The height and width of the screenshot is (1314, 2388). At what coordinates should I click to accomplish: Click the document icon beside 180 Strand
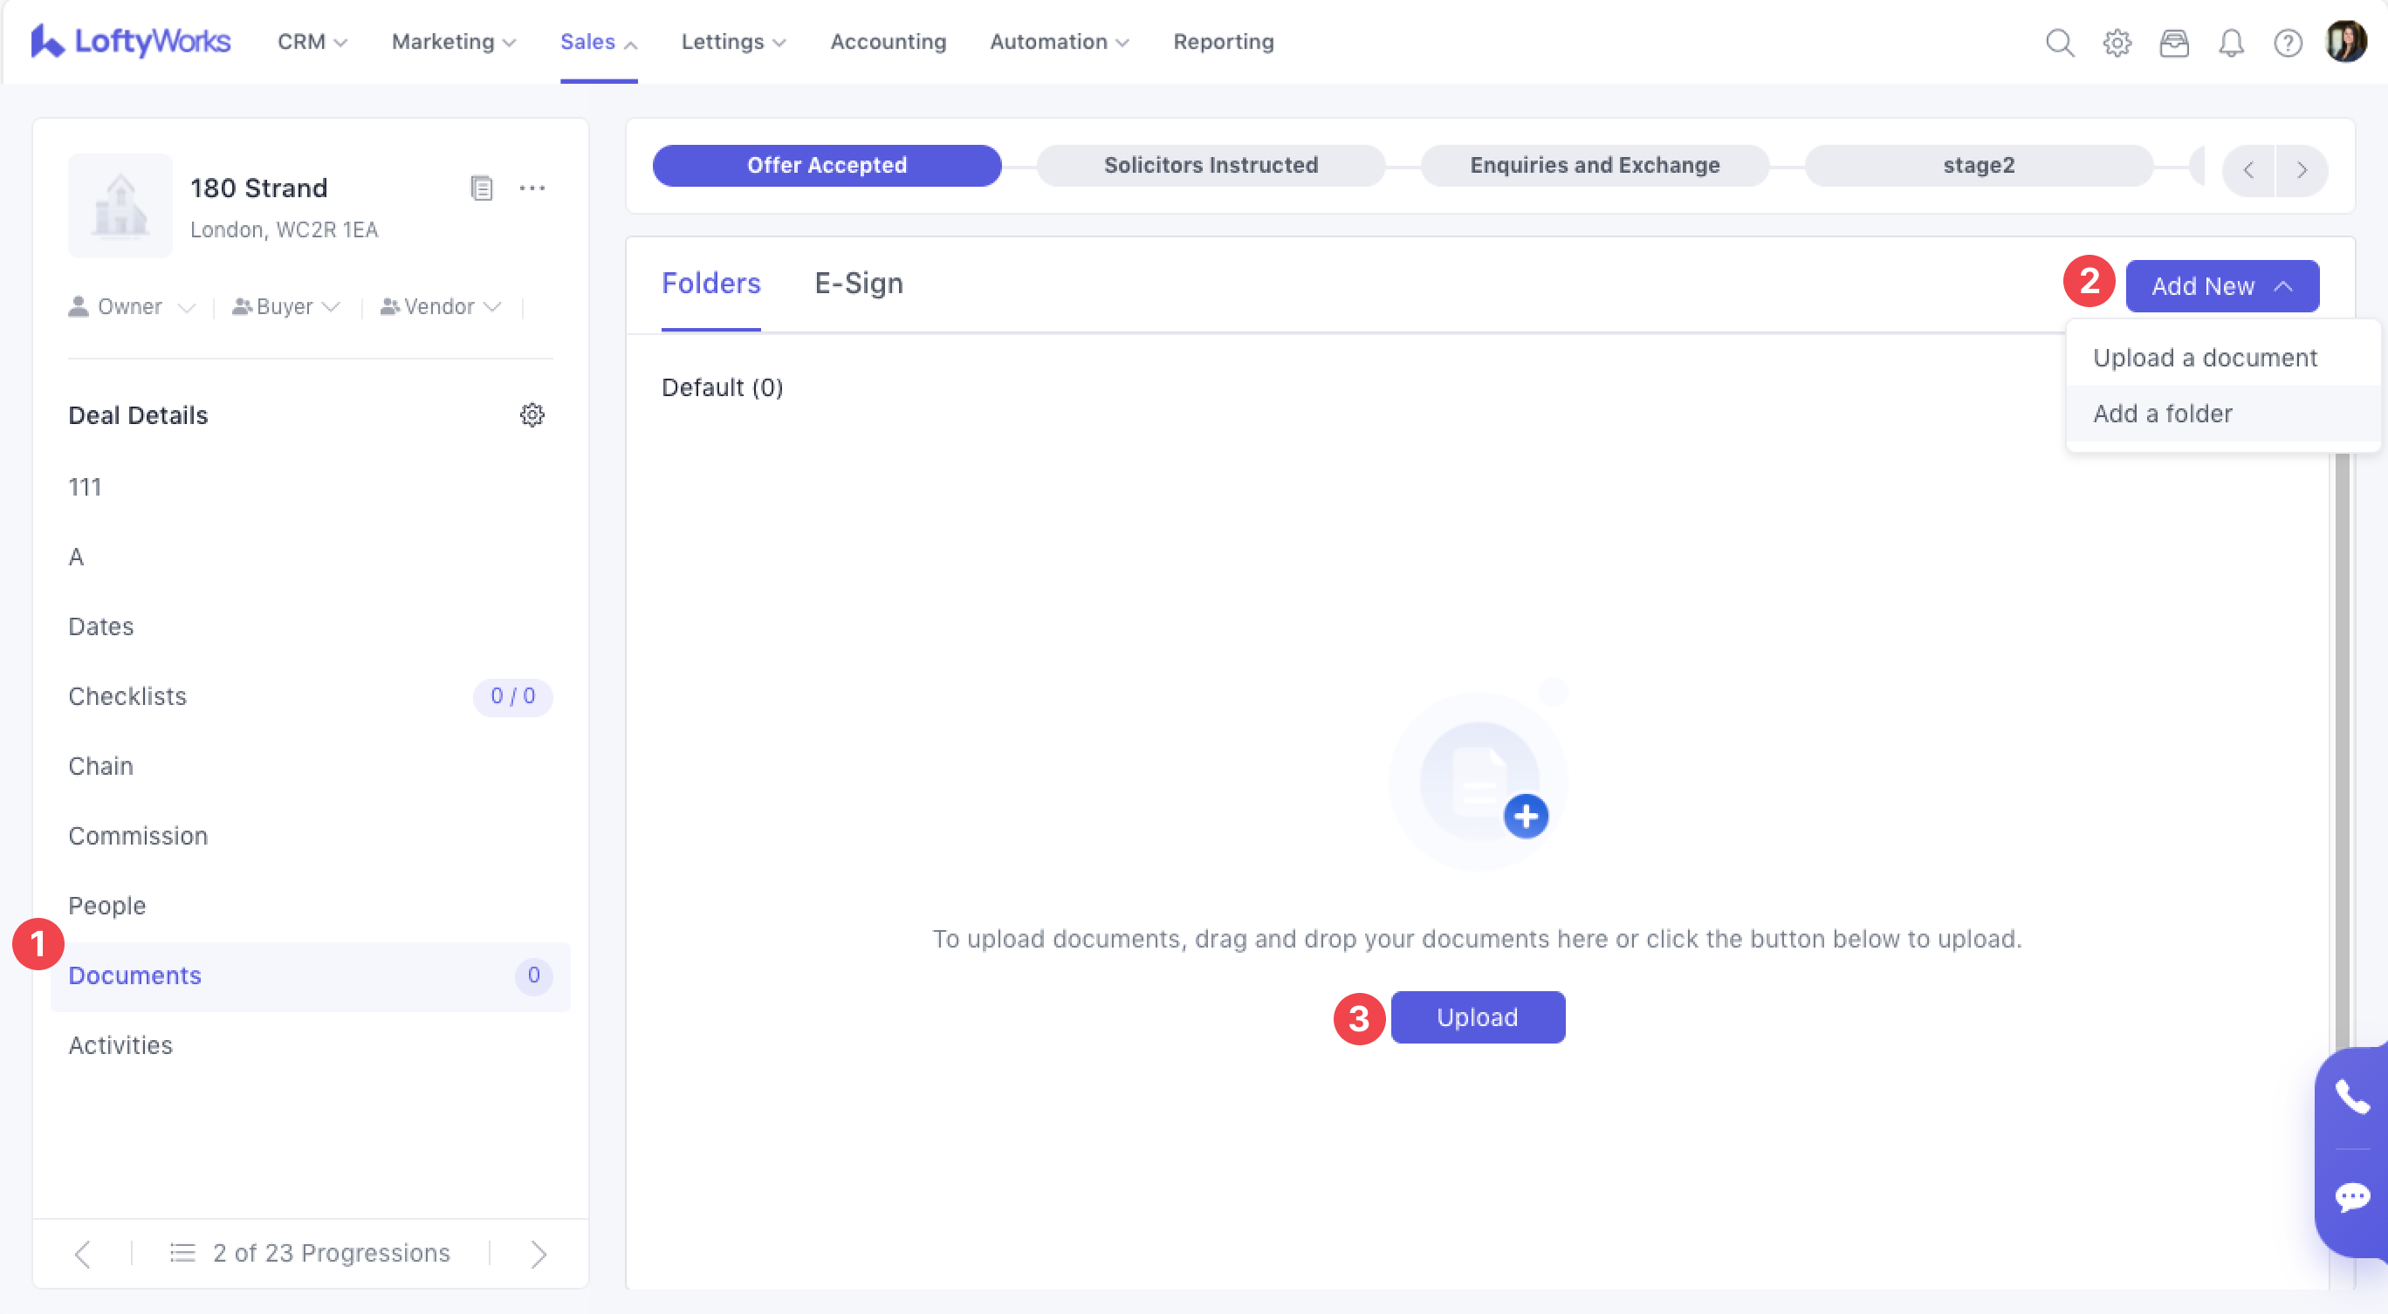481,188
